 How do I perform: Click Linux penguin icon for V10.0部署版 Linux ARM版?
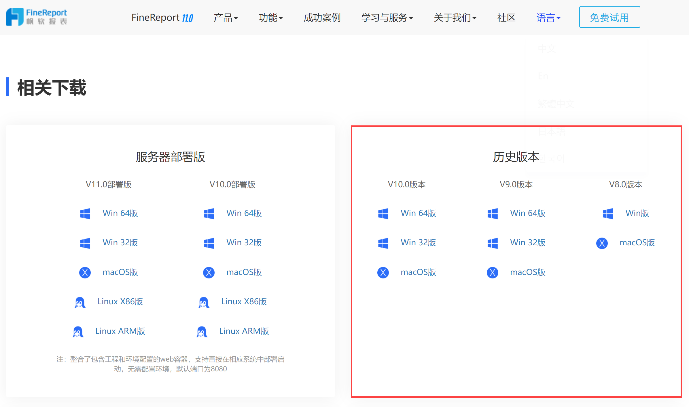tap(202, 332)
